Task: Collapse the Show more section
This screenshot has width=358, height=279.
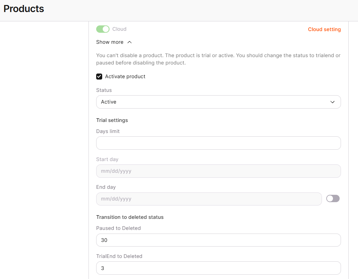Action: (x=114, y=42)
